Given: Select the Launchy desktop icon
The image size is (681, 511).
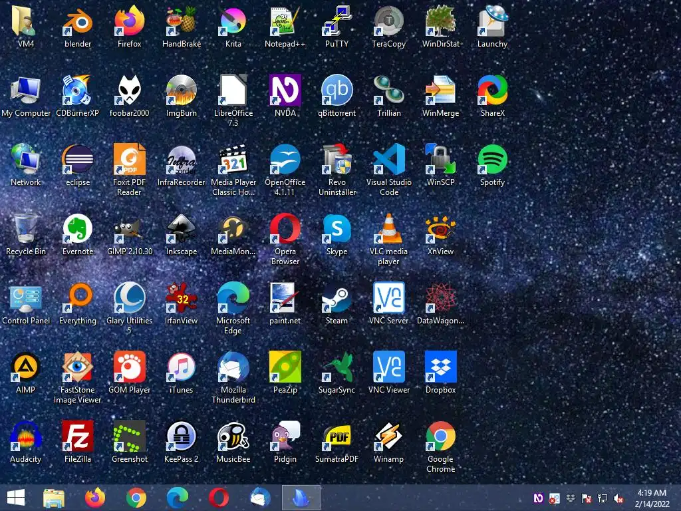Looking at the screenshot, I should pyautogui.click(x=492, y=22).
